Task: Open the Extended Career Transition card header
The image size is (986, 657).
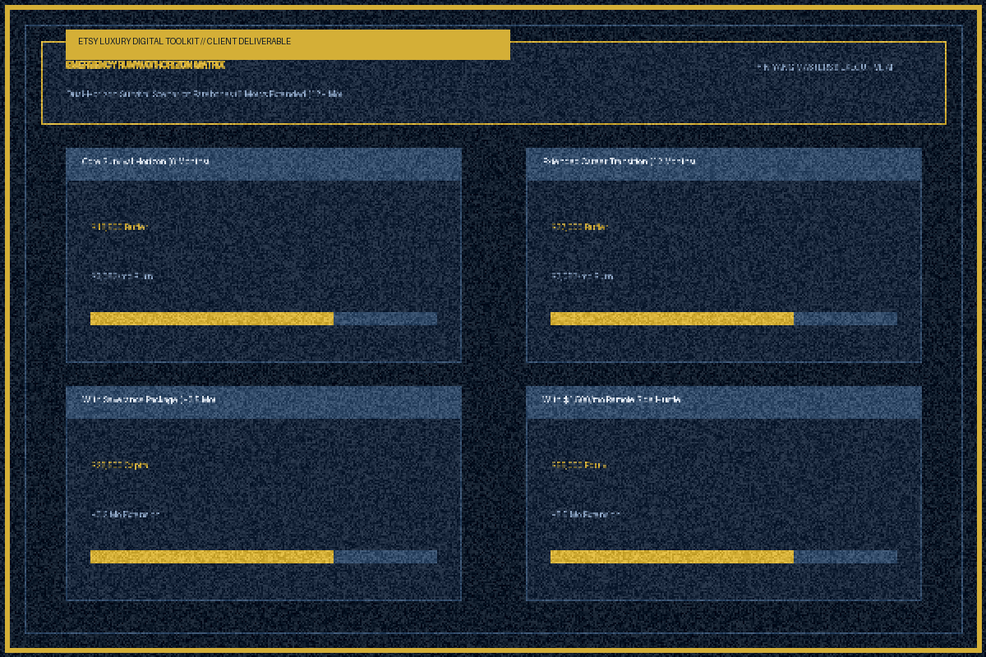Action: (x=724, y=163)
